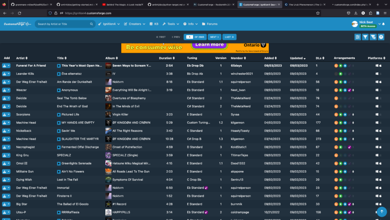Jump to the LAST page of results
The height and width of the screenshot is (220, 390).
(229, 37)
